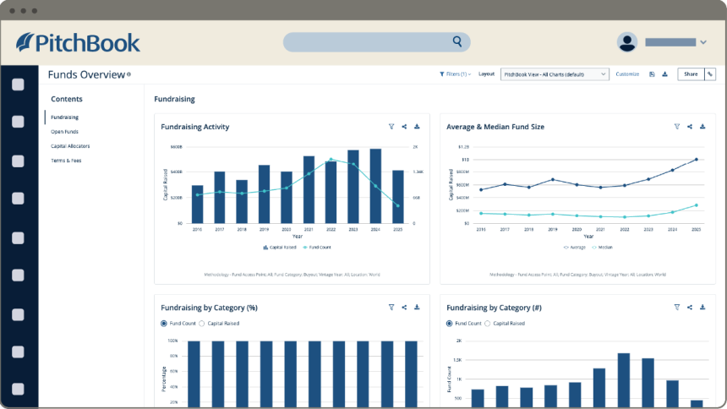Click the Fundraising Activity chart title
727x409 pixels.
194,127
